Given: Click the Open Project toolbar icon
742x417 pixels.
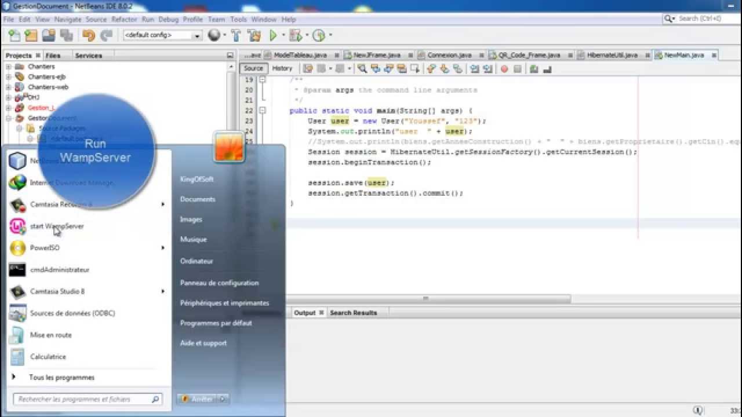Looking at the screenshot, I should coord(49,36).
